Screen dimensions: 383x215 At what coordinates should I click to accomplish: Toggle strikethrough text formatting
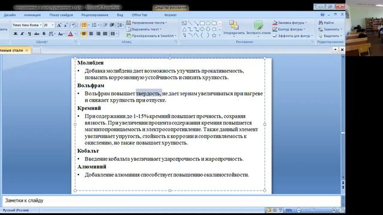37,33
